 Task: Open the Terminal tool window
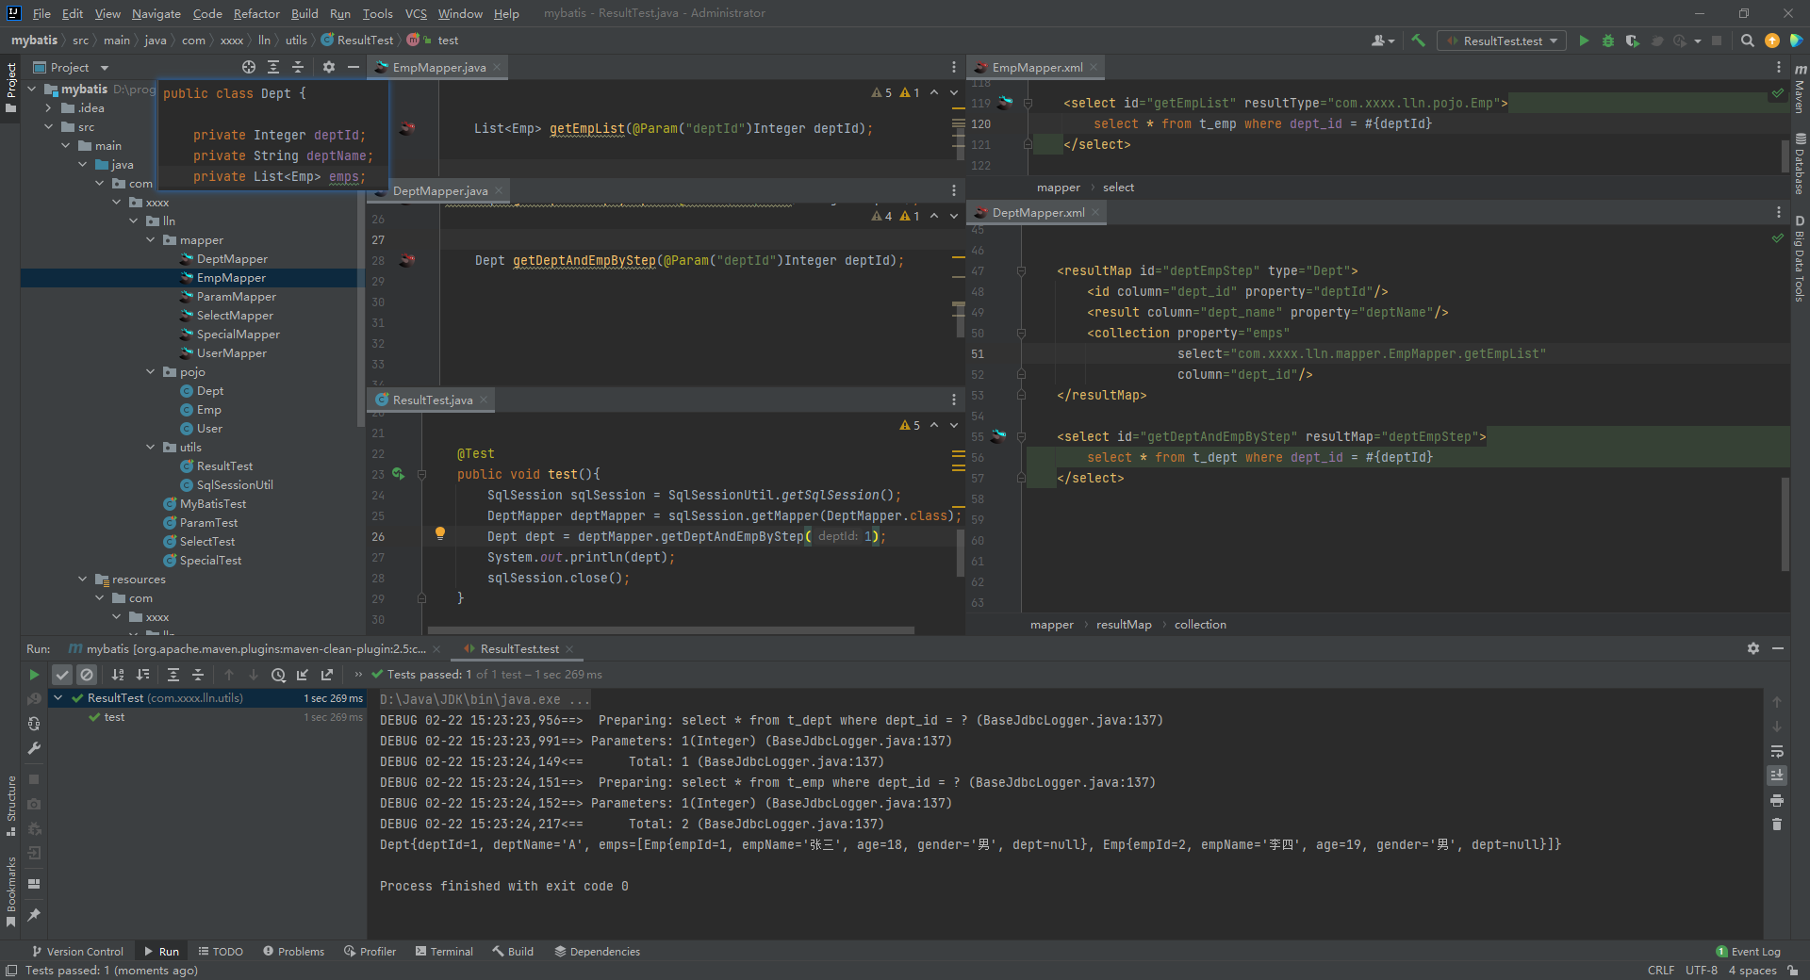click(x=444, y=952)
